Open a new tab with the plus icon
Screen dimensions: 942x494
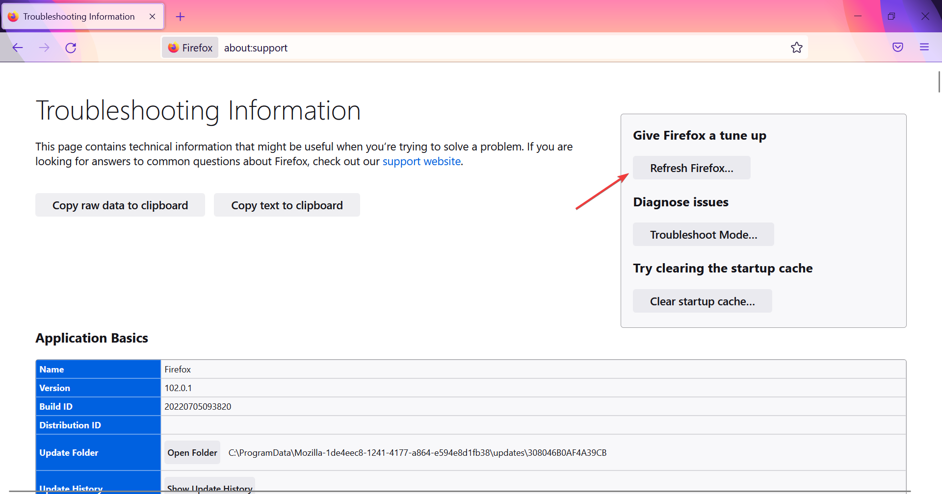(x=180, y=17)
